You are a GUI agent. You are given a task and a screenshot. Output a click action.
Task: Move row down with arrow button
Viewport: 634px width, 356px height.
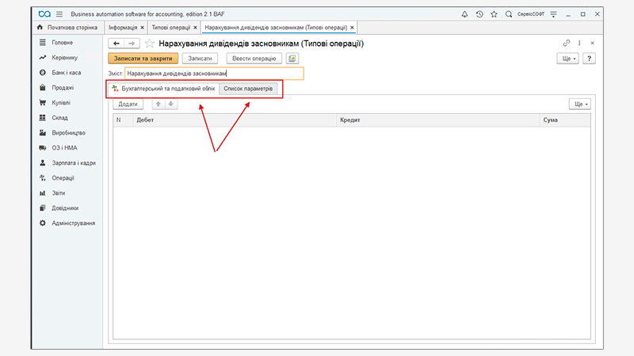[170, 104]
